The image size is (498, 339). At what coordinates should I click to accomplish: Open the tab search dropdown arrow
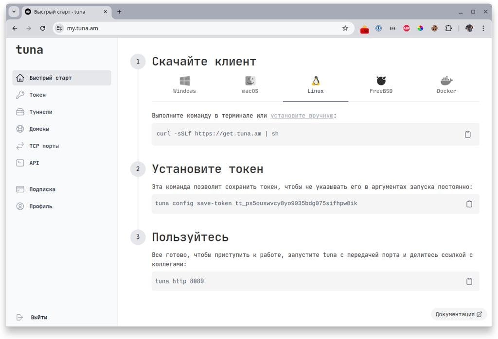[14, 12]
